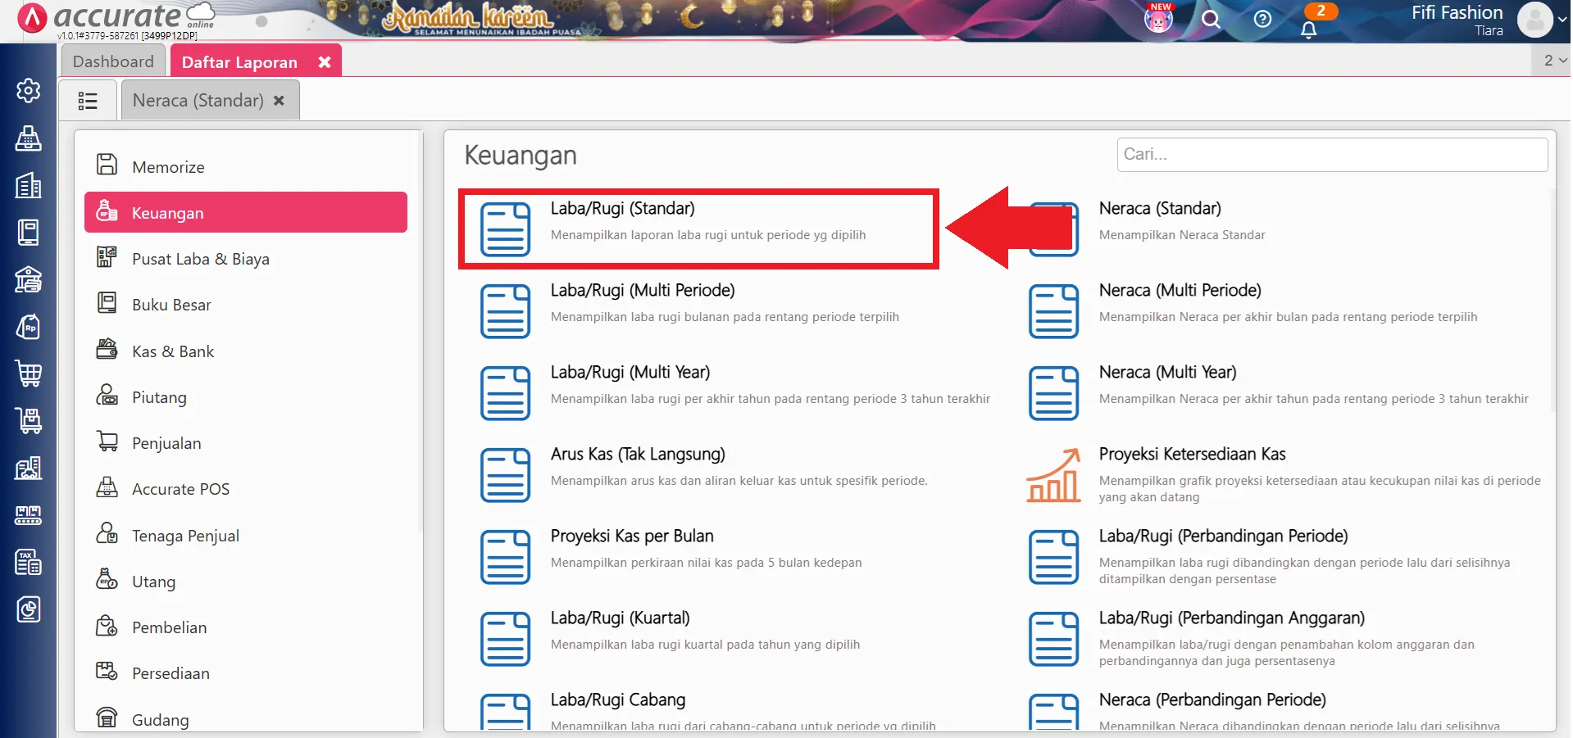Click the Cari search field
1573x738 pixels.
tap(1331, 155)
